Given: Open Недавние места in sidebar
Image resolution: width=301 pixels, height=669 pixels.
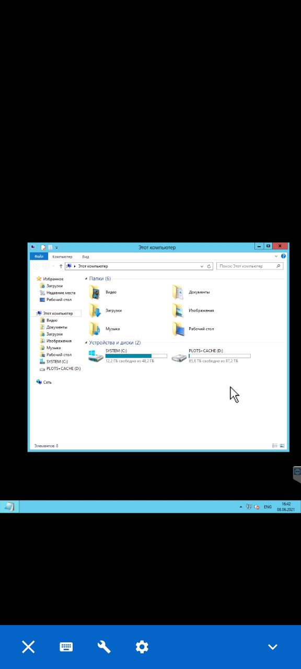Looking at the screenshot, I should click(x=57, y=293).
